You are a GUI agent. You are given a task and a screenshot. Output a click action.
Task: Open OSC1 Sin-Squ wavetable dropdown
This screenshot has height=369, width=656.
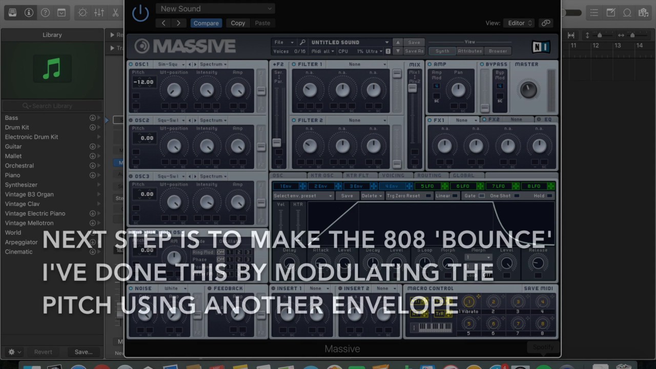click(x=171, y=65)
